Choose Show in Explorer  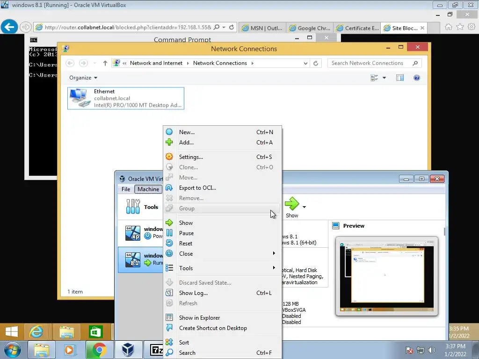[222, 318]
